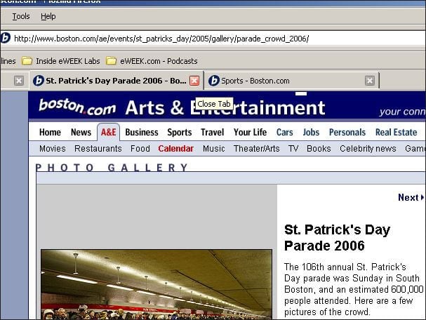
Task: Switch to St. Patrick's Day Parade 2006 tab
Action: click(116, 81)
